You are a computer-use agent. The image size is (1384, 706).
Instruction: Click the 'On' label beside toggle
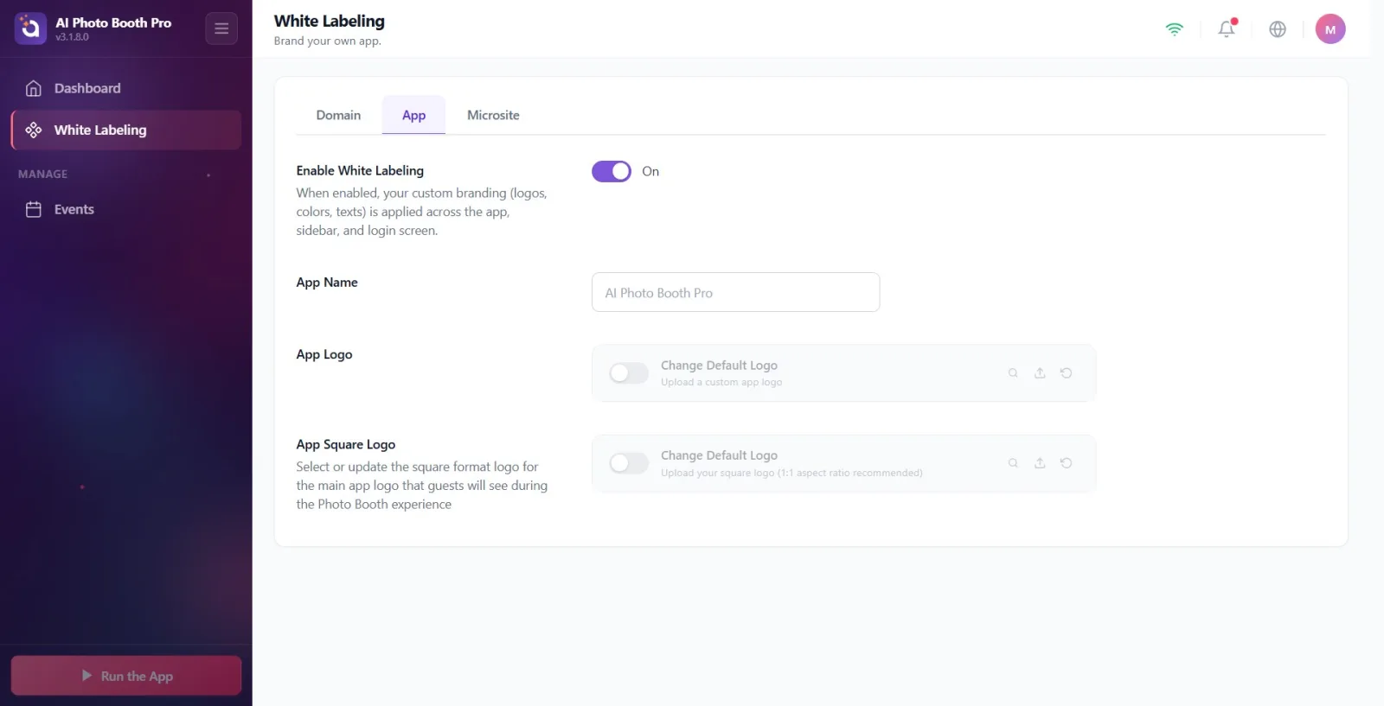[x=650, y=171]
